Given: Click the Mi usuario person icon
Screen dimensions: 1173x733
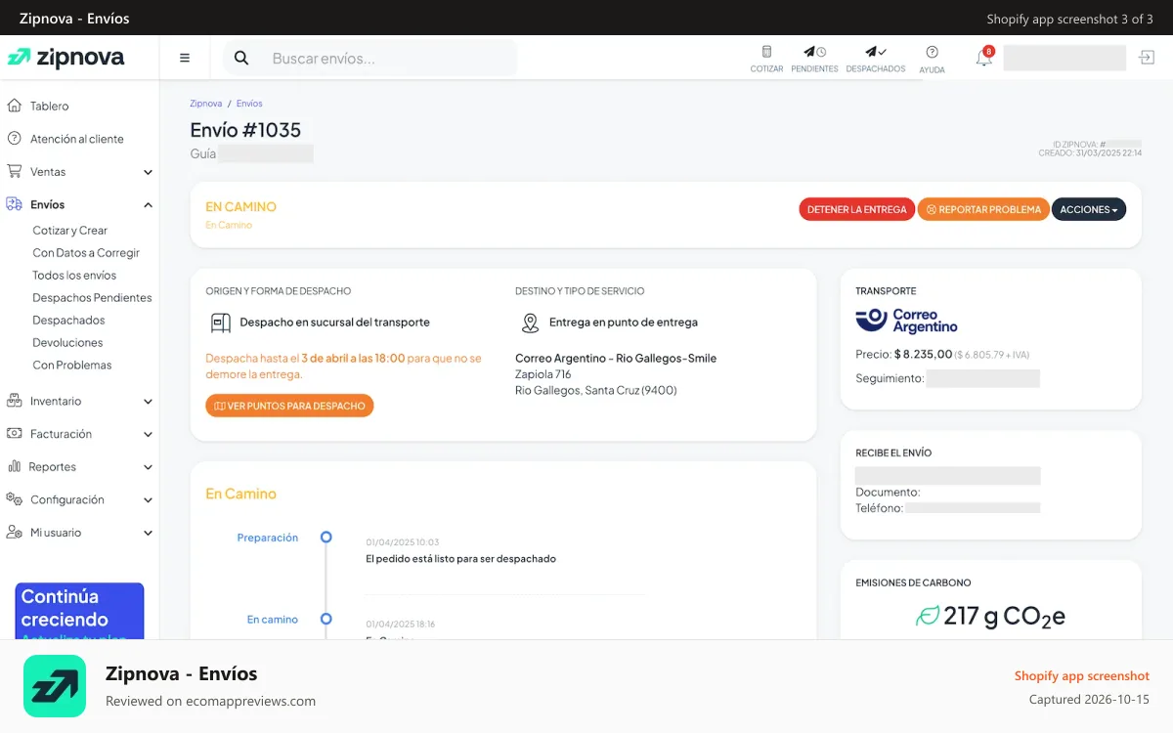Looking at the screenshot, I should [15, 533].
